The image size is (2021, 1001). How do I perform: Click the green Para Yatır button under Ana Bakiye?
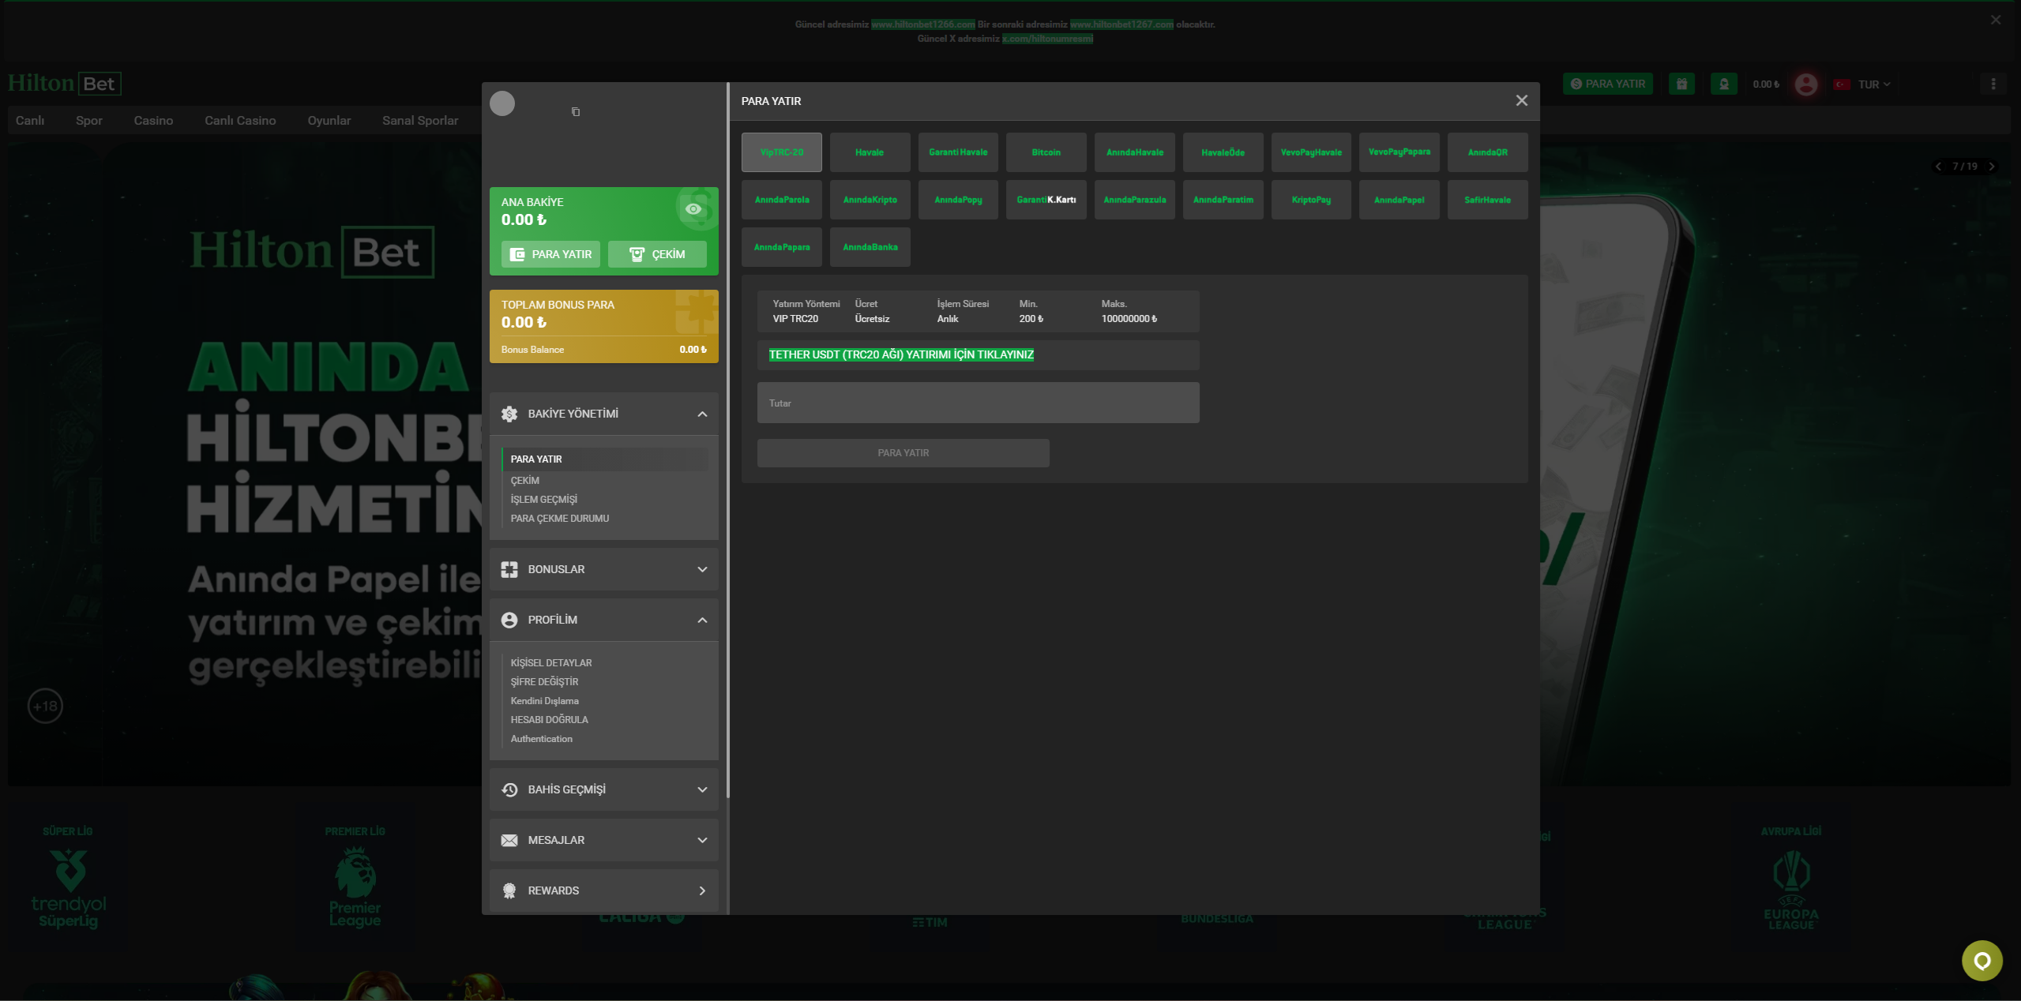coord(550,254)
